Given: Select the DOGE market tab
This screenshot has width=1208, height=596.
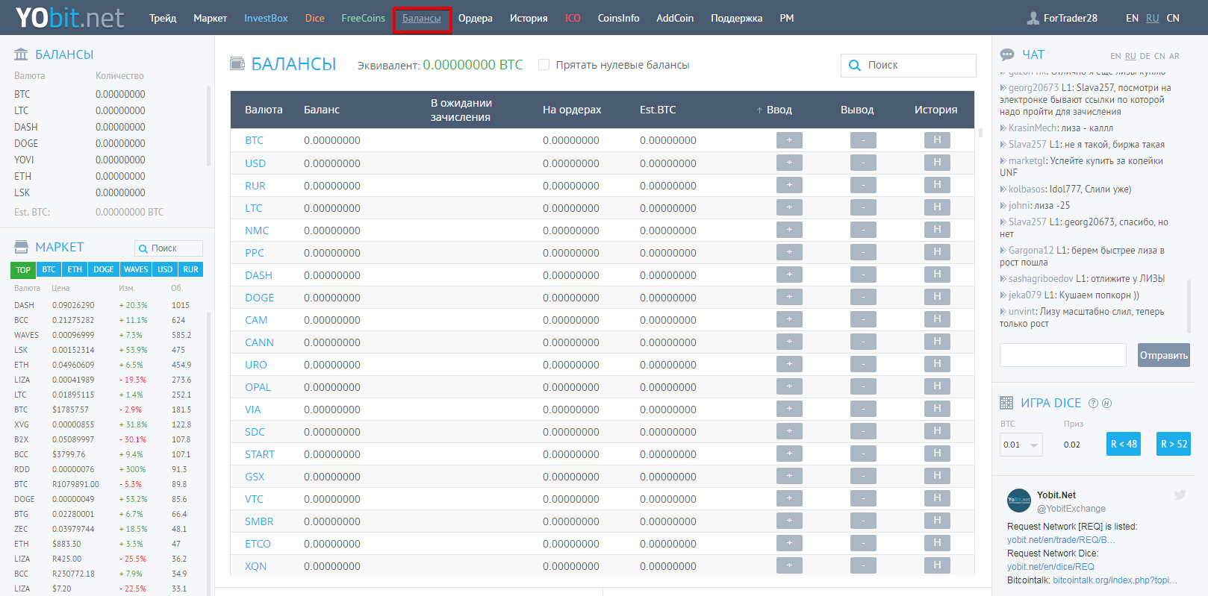Looking at the screenshot, I should (104, 269).
